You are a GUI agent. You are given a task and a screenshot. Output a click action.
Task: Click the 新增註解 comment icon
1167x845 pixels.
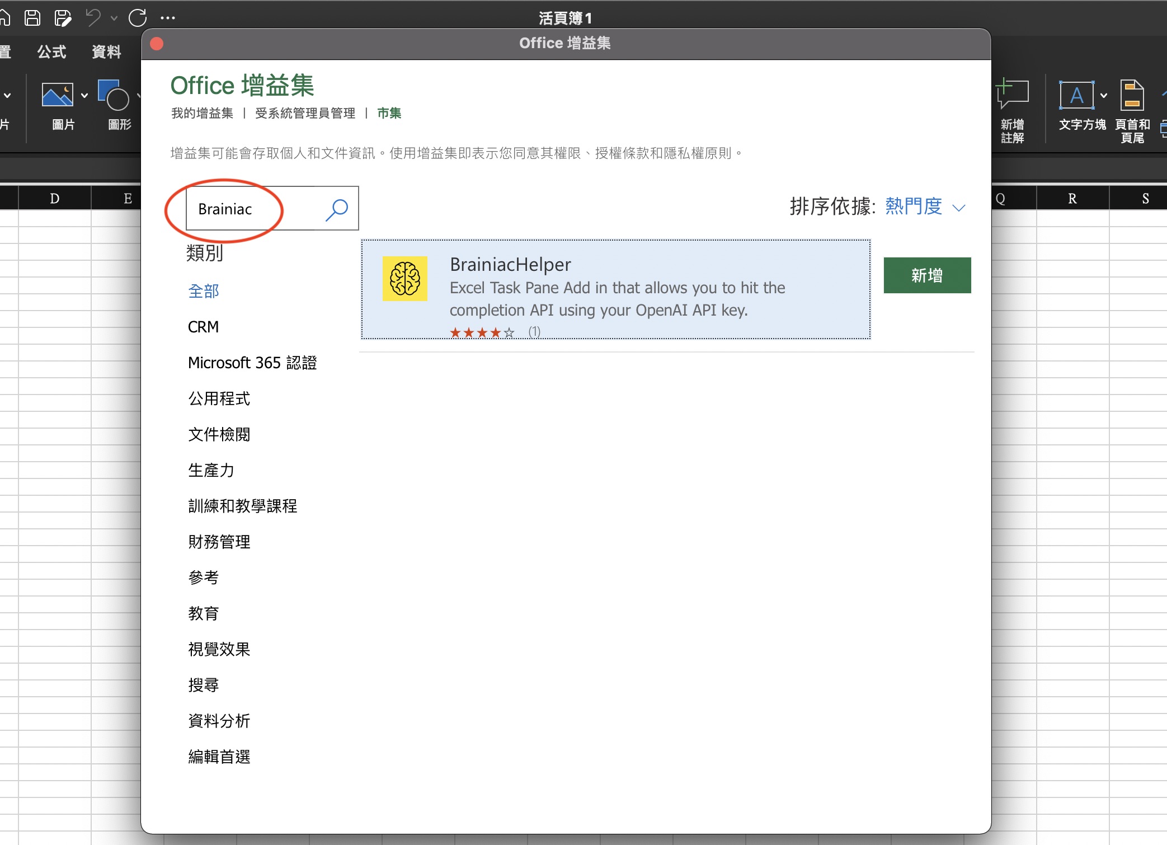1013,94
